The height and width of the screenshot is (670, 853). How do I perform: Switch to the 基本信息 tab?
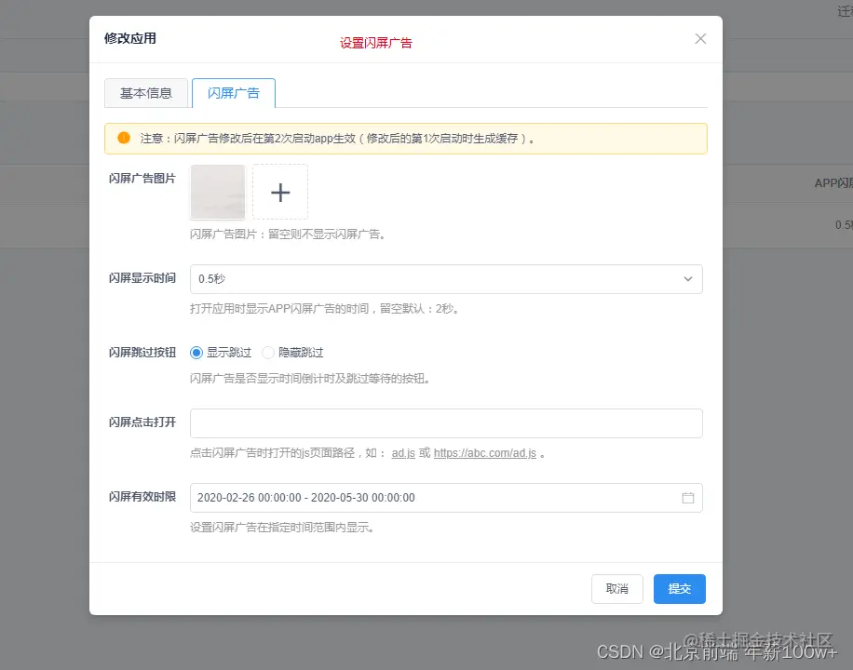click(145, 93)
